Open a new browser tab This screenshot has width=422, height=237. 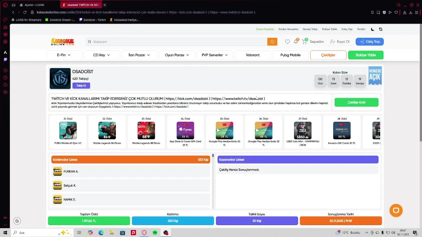coord(105,5)
